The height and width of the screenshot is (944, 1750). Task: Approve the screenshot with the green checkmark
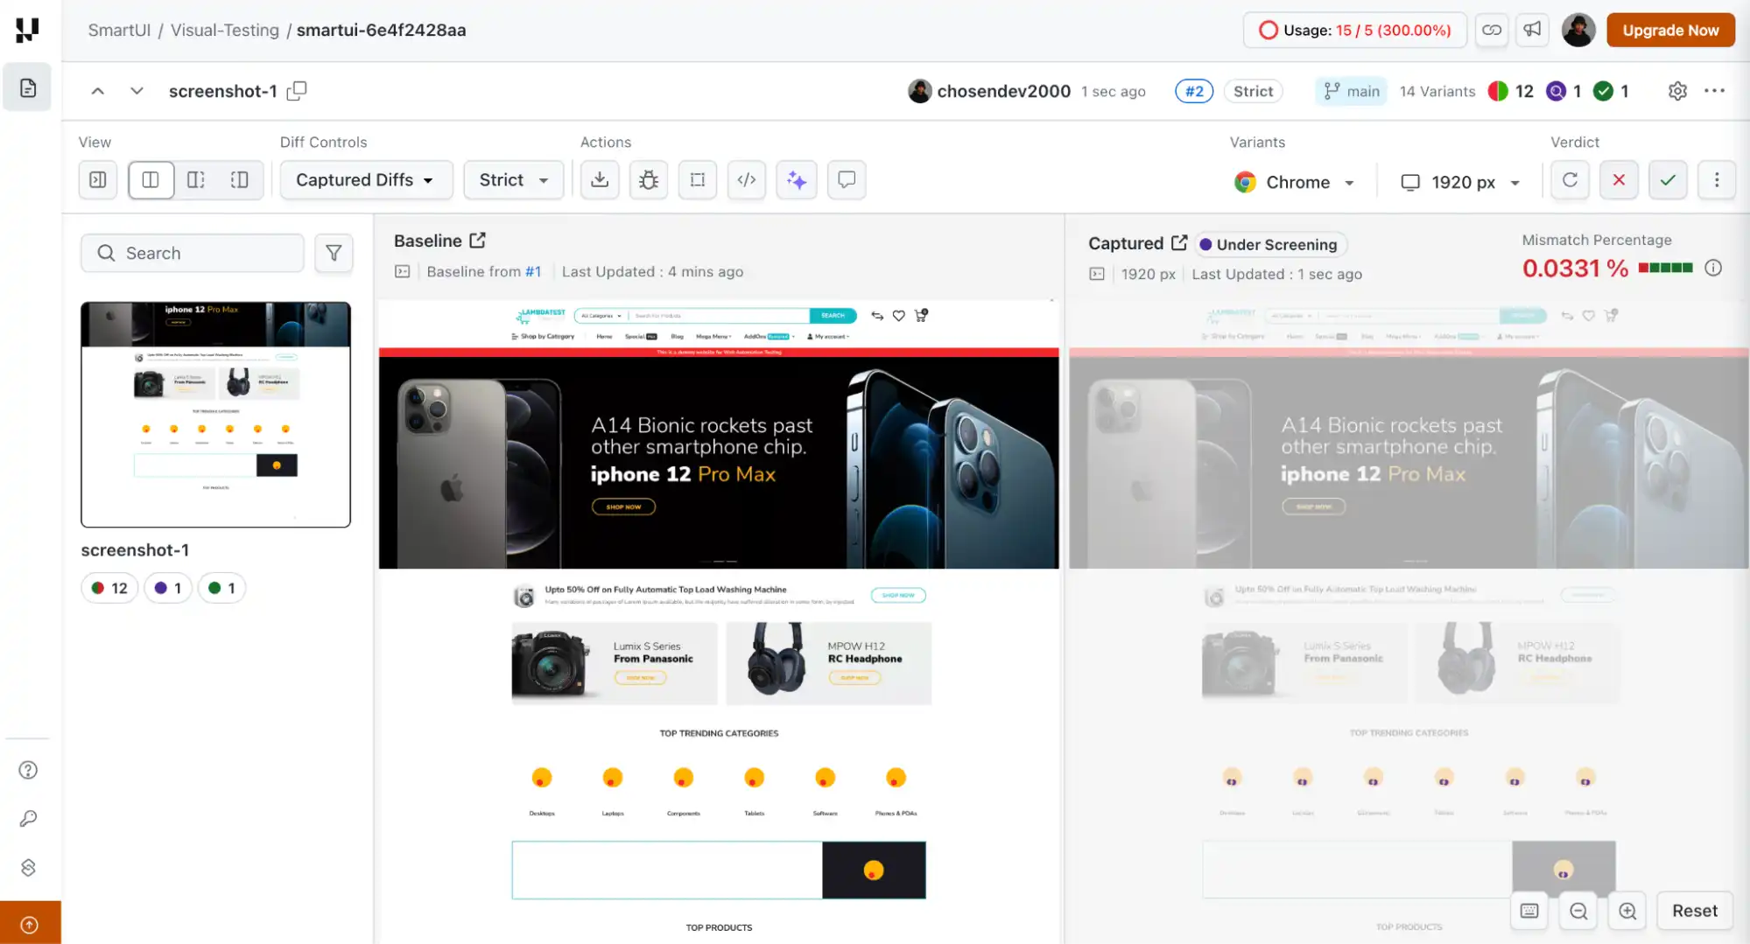coord(1668,179)
